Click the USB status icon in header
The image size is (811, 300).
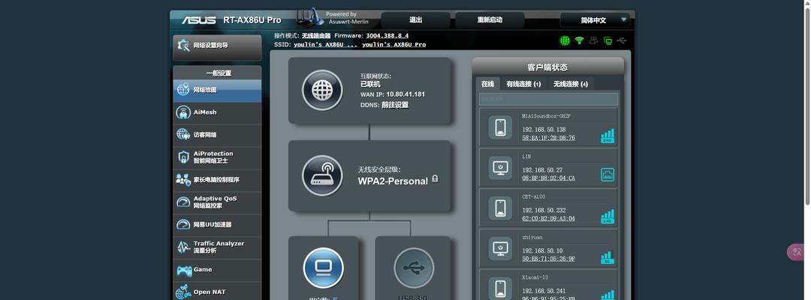(622, 40)
